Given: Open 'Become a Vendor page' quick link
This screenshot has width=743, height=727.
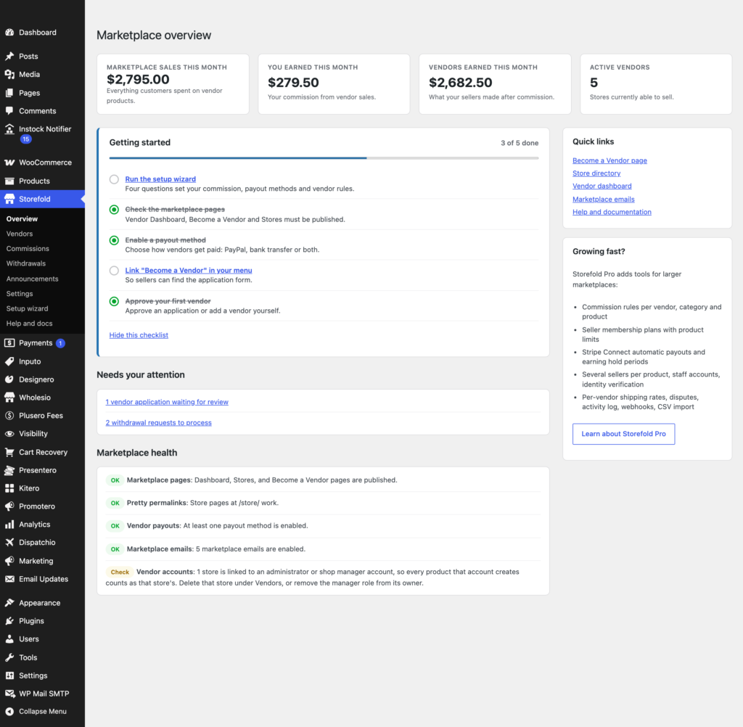Looking at the screenshot, I should coord(609,160).
